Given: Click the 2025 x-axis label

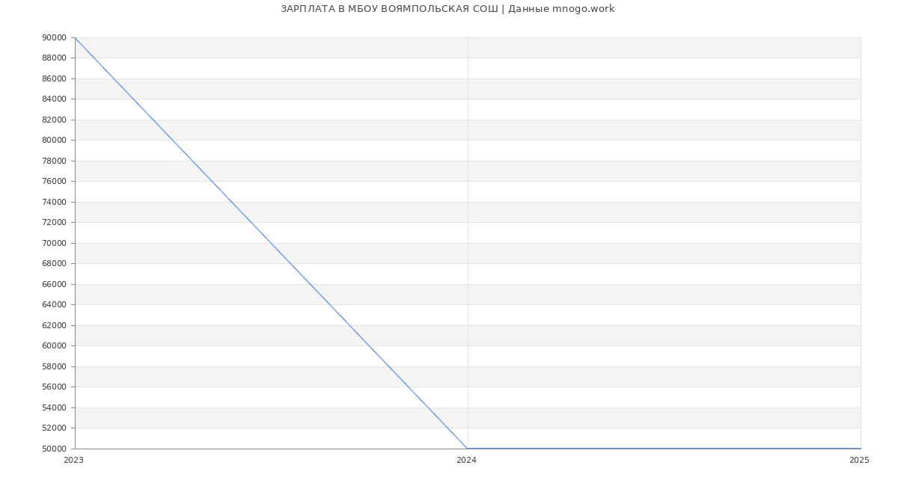Looking at the screenshot, I should pos(859,461).
